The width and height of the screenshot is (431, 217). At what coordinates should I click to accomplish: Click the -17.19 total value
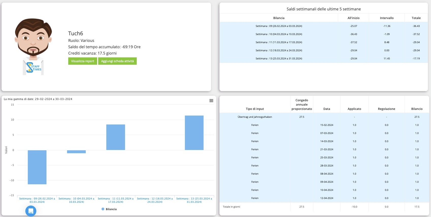point(416,59)
